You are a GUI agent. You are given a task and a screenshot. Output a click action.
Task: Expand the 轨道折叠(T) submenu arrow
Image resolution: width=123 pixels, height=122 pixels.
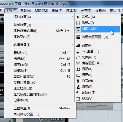(72, 45)
